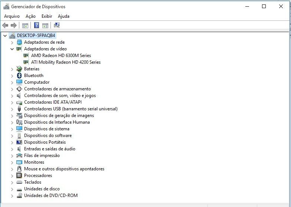Minimize the Gerenciador de Dispositivos window
291x207 pixels.
click(247, 7)
